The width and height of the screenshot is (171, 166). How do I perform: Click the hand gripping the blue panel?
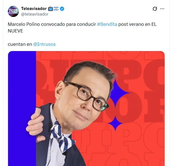tap(35, 124)
